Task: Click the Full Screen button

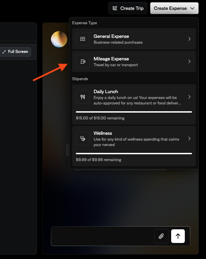Action: (15, 52)
